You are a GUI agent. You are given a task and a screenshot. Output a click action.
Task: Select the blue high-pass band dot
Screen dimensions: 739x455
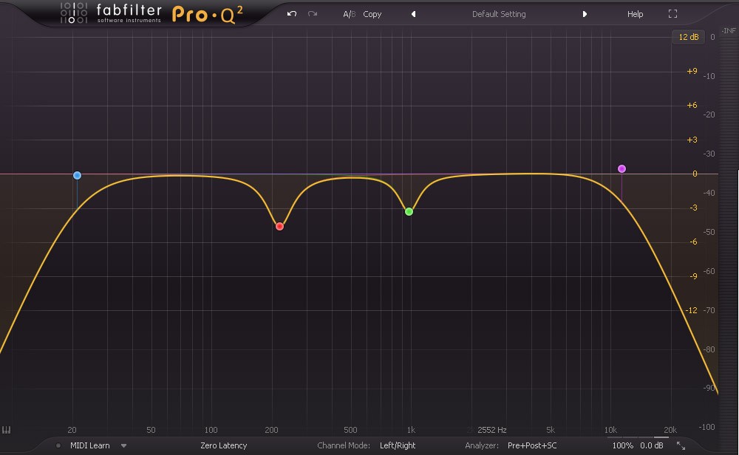(78, 175)
